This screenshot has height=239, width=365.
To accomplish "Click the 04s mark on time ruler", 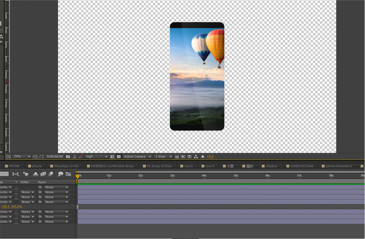I will pyautogui.click(x=204, y=175).
